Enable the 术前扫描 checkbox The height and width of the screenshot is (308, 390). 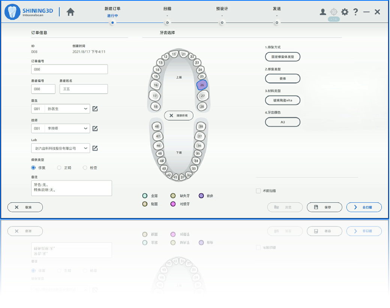tap(258, 191)
